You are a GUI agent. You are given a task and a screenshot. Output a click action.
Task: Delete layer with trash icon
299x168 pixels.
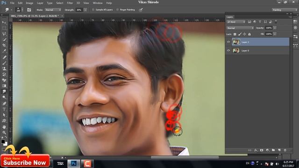[x=285, y=150]
